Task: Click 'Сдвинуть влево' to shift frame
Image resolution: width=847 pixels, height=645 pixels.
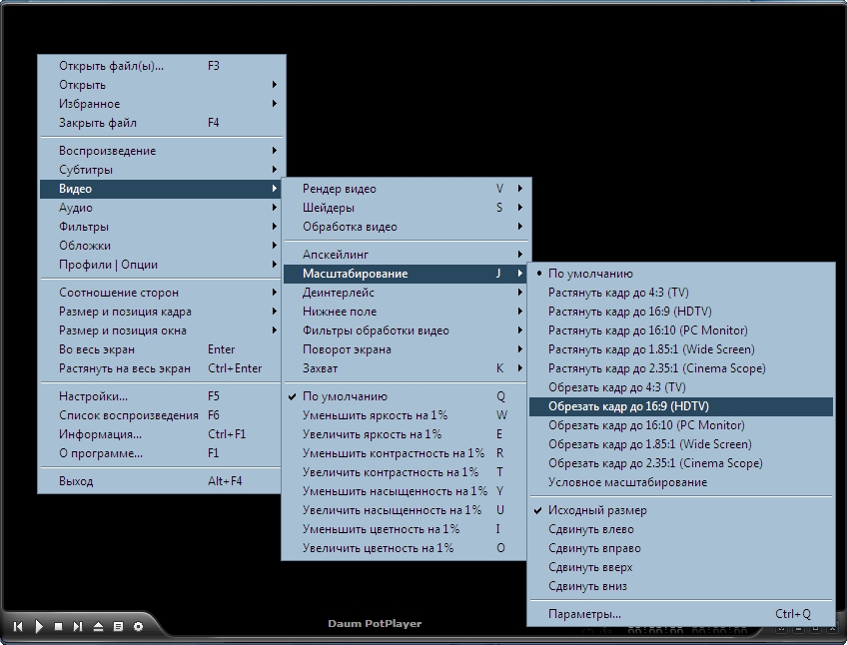Action: tap(590, 530)
